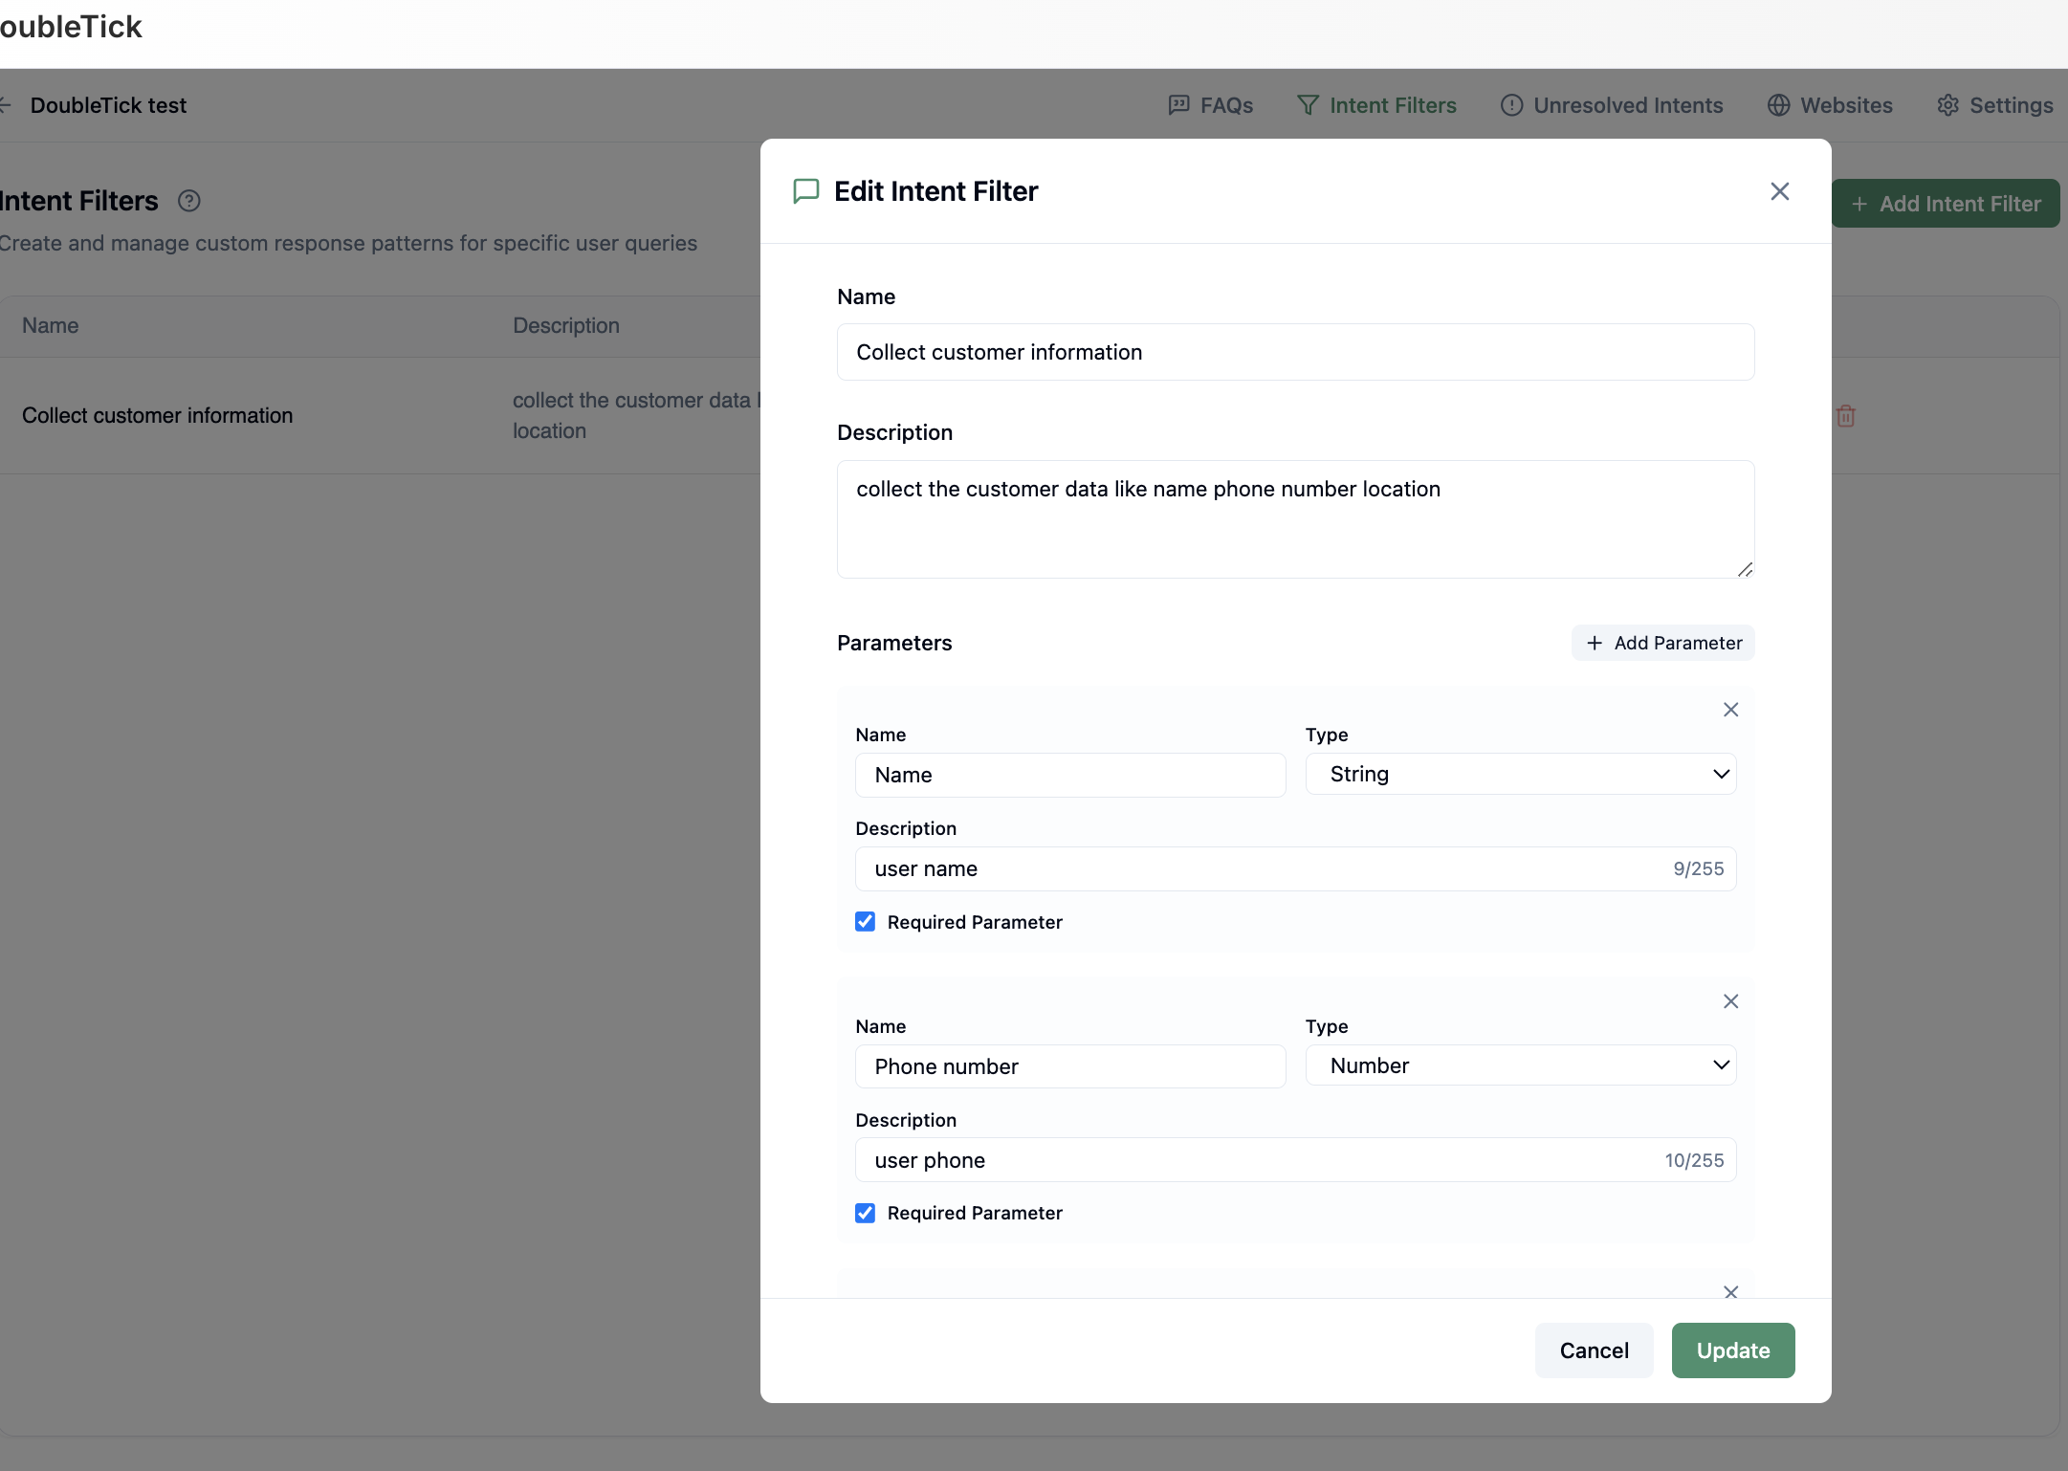Open the Number type dropdown
2068x1471 pixels.
(1520, 1065)
